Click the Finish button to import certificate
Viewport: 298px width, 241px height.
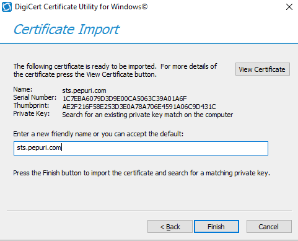click(x=216, y=227)
